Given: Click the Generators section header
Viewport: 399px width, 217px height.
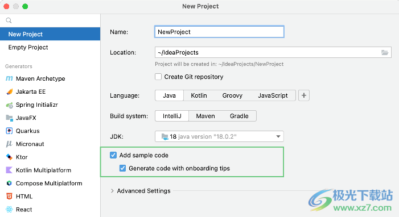Looking at the screenshot, I should coord(19,66).
